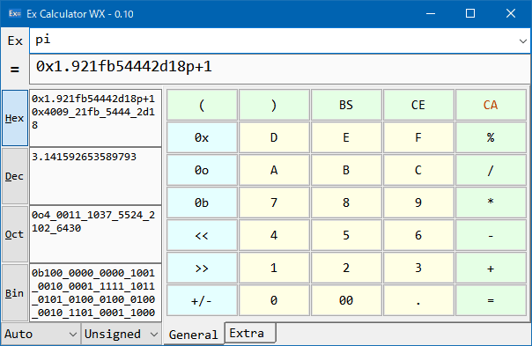Click the Ex app icon in title bar
Image resolution: width=532 pixels, height=346 pixels.
pos(15,13)
